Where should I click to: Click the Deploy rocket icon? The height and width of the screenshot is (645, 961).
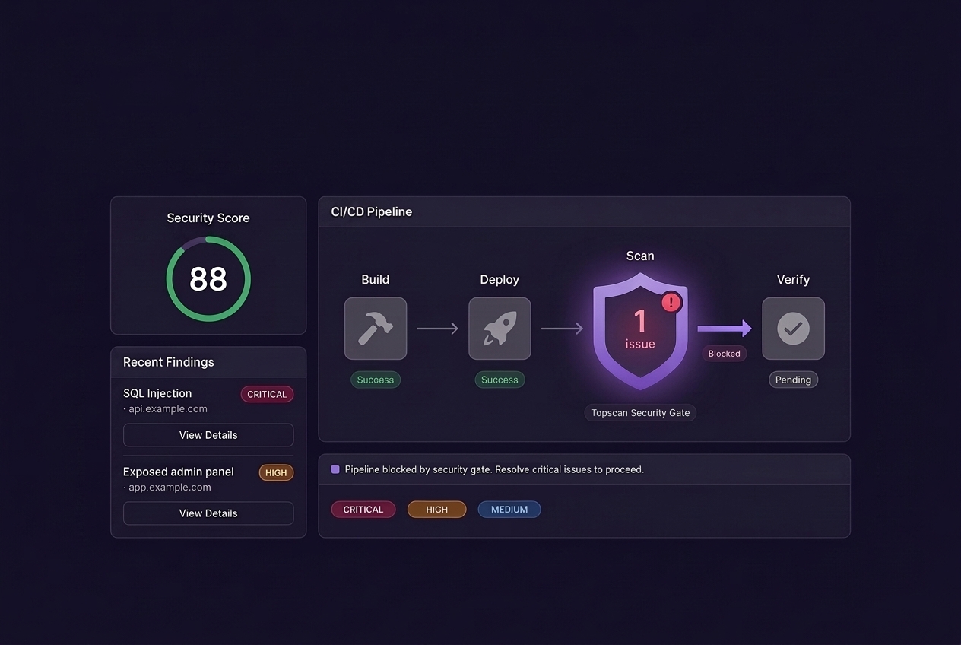pyautogui.click(x=500, y=329)
